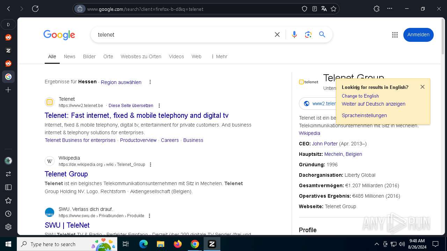Open the Google apps grid
447x251 pixels.
pyautogui.click(x=395, y=35)
